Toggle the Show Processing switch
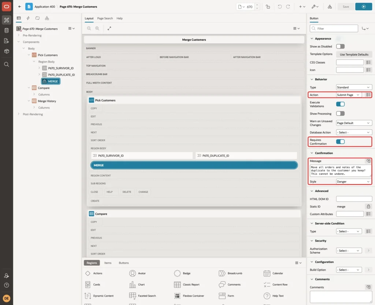This screenshot has height=305, width=375. [340, 114]
